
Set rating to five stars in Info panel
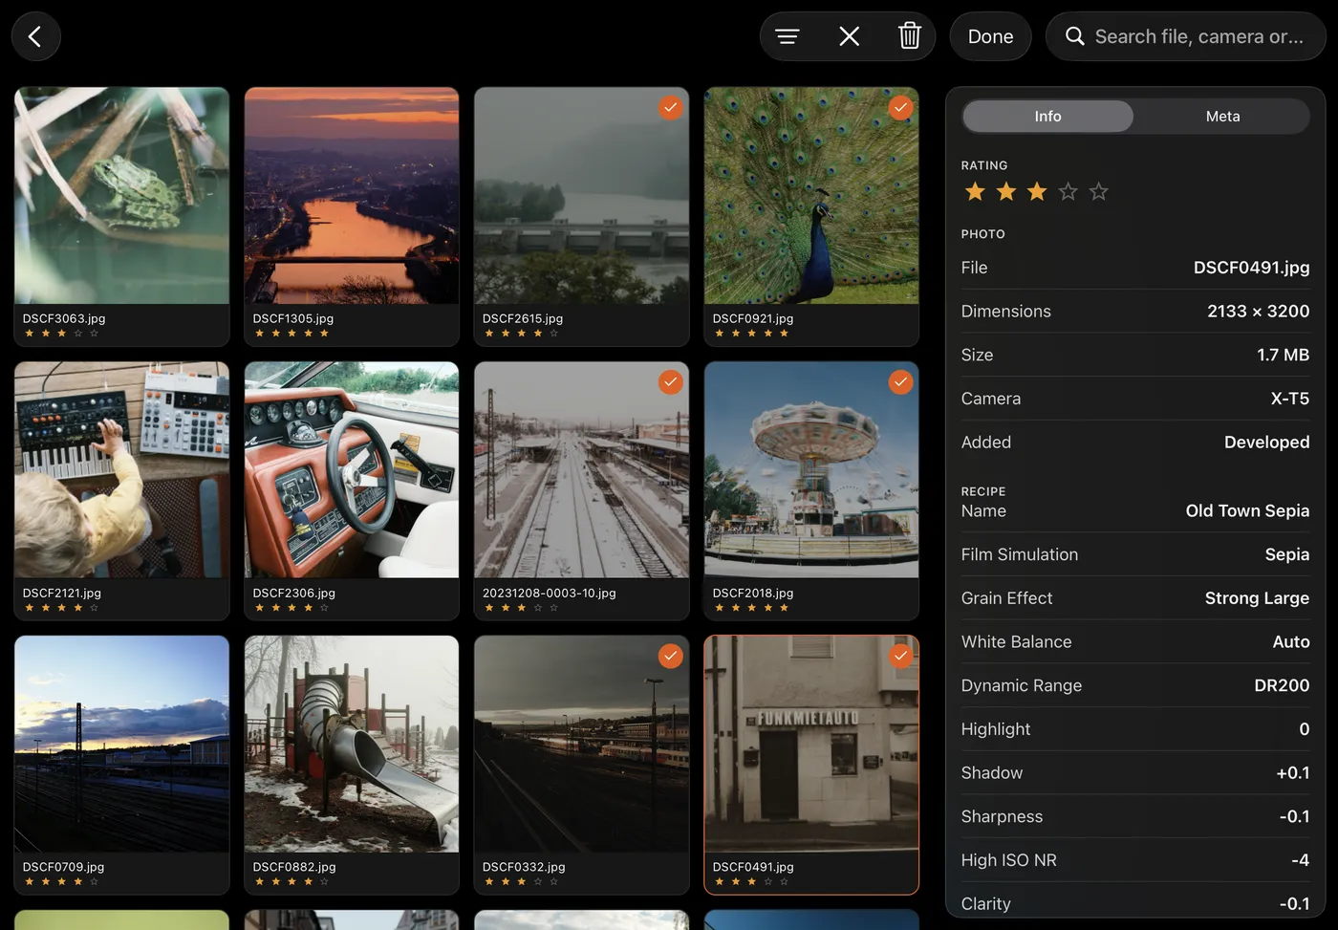[1099, 192]
